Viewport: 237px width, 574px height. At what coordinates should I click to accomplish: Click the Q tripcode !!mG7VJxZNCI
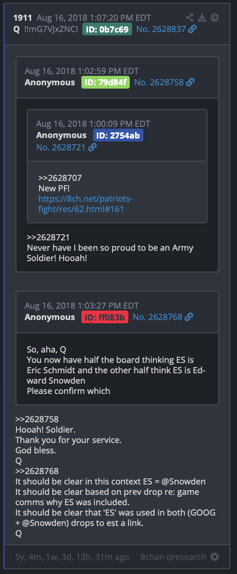51,29
